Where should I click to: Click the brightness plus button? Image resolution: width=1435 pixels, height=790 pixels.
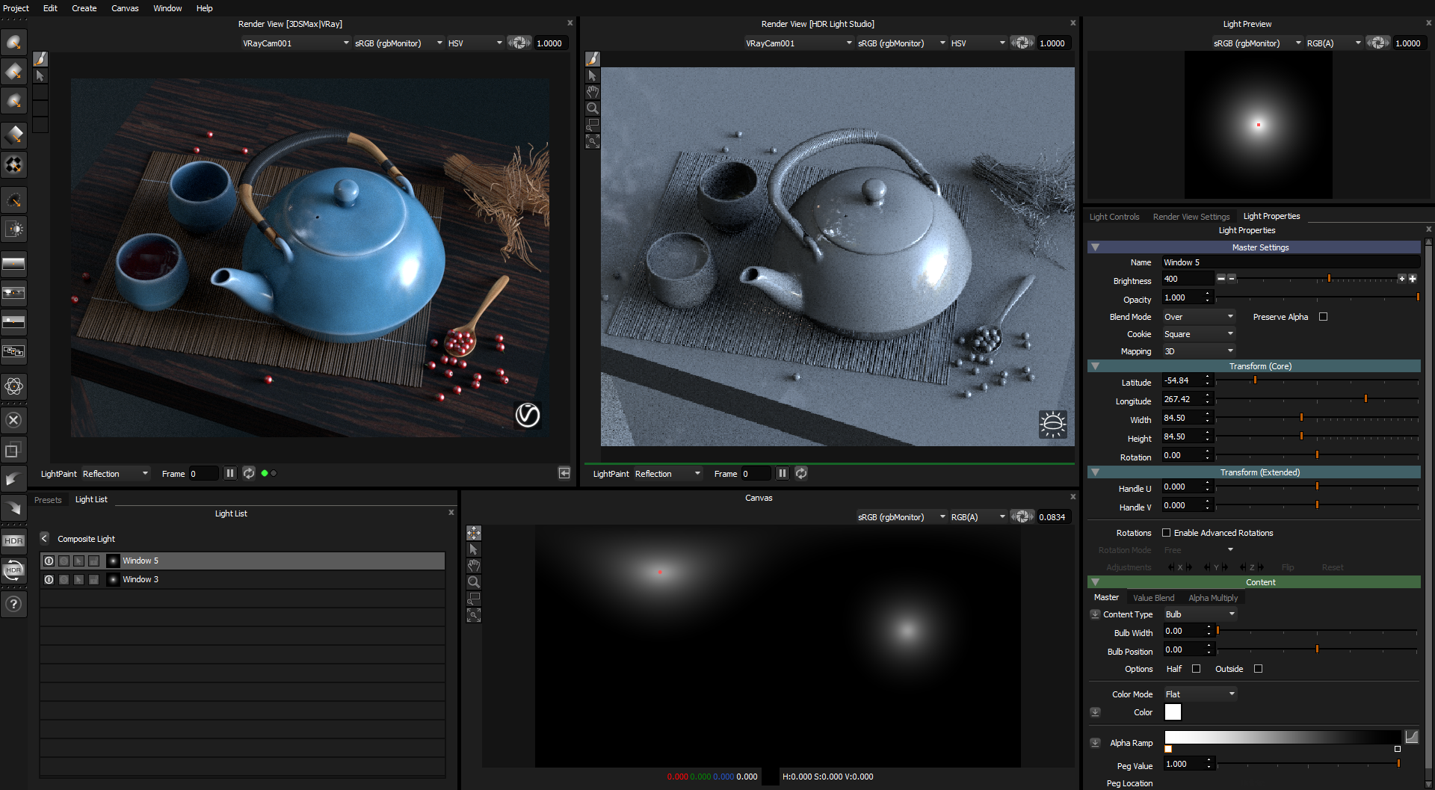[1401, 279]
